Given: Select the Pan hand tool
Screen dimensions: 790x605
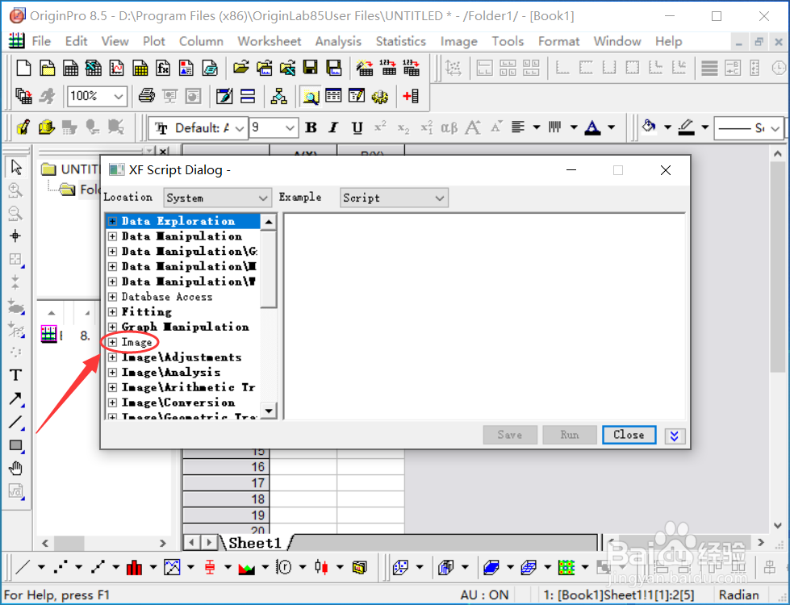Looking at the screenshot, I should 15,469.
